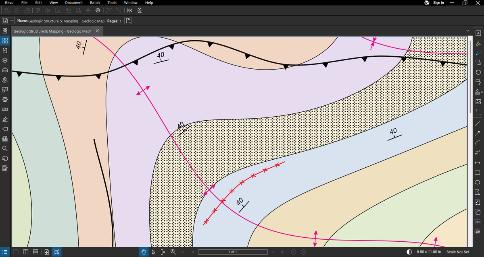This screenshot has width=484, height=257.
Task: Close the Geologic Map document tab
Action: click(x=97, y=31)
